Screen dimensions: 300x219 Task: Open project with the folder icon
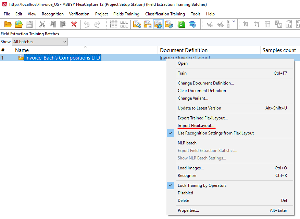click(x=8, y=24)
